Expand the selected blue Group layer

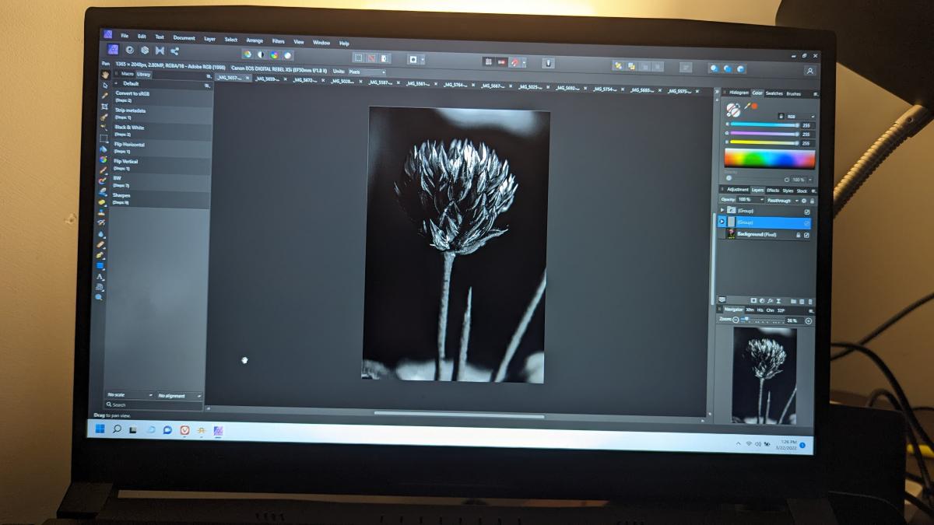tap(722, 222)
